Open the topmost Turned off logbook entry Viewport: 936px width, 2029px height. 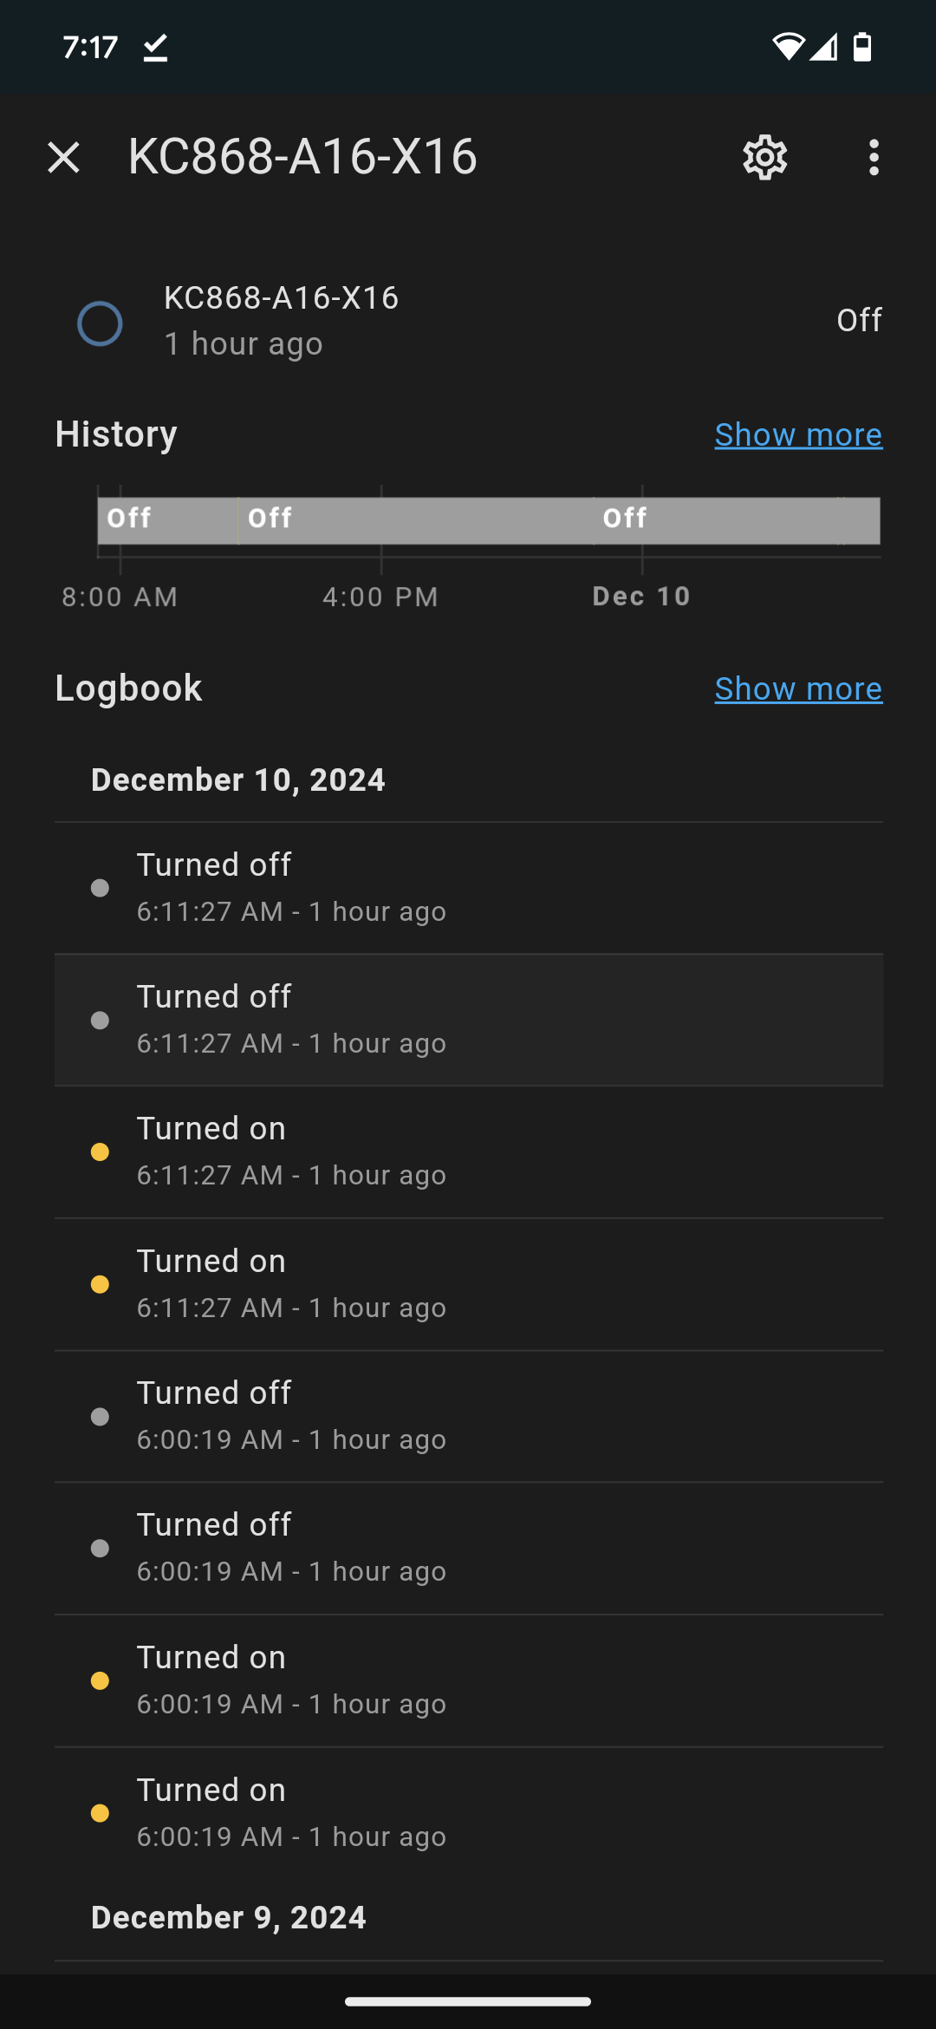pyautogui.click(x=468, y=887)
